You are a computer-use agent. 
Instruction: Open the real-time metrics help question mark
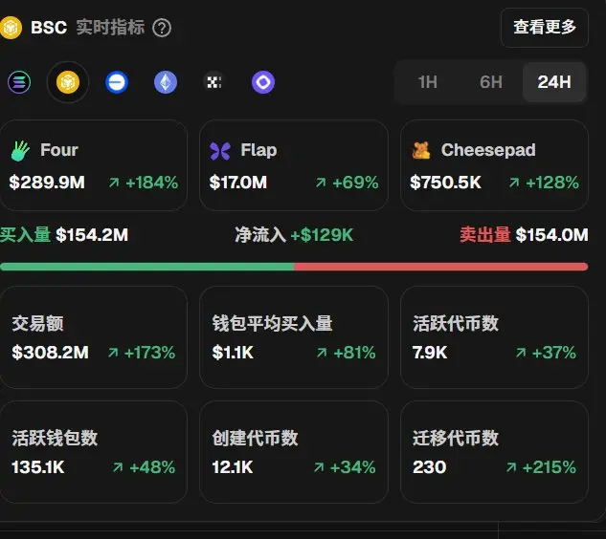162,28
